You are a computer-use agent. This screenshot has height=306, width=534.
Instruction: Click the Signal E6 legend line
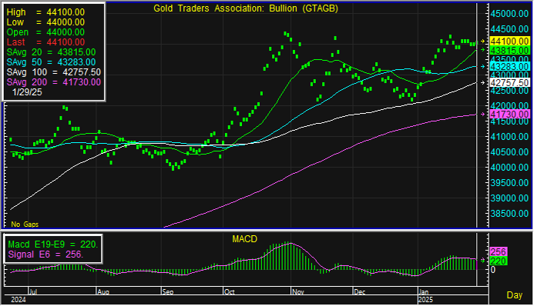tap(45, 254)
